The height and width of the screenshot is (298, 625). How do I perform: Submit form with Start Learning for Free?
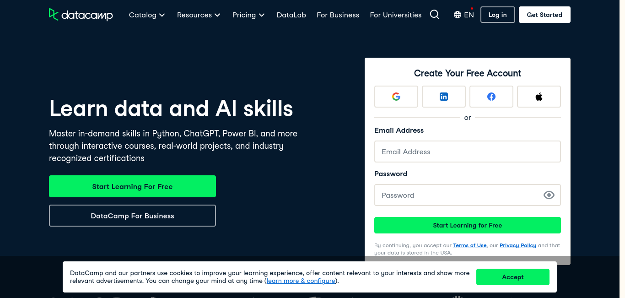468,225
